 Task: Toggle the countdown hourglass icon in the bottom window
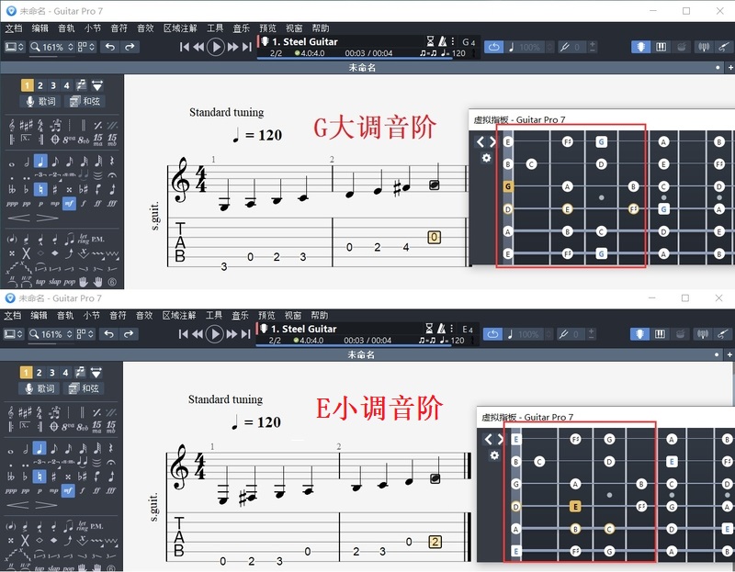pos(430,329)
